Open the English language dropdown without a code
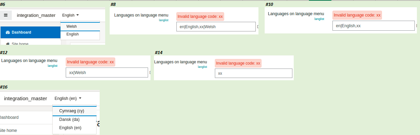The image size is (420, 135). (71, 15)
